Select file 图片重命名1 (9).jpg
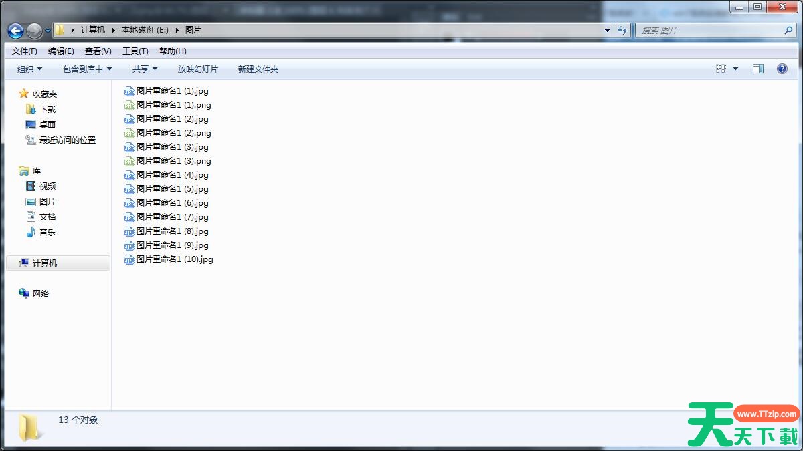 point(167,245)
